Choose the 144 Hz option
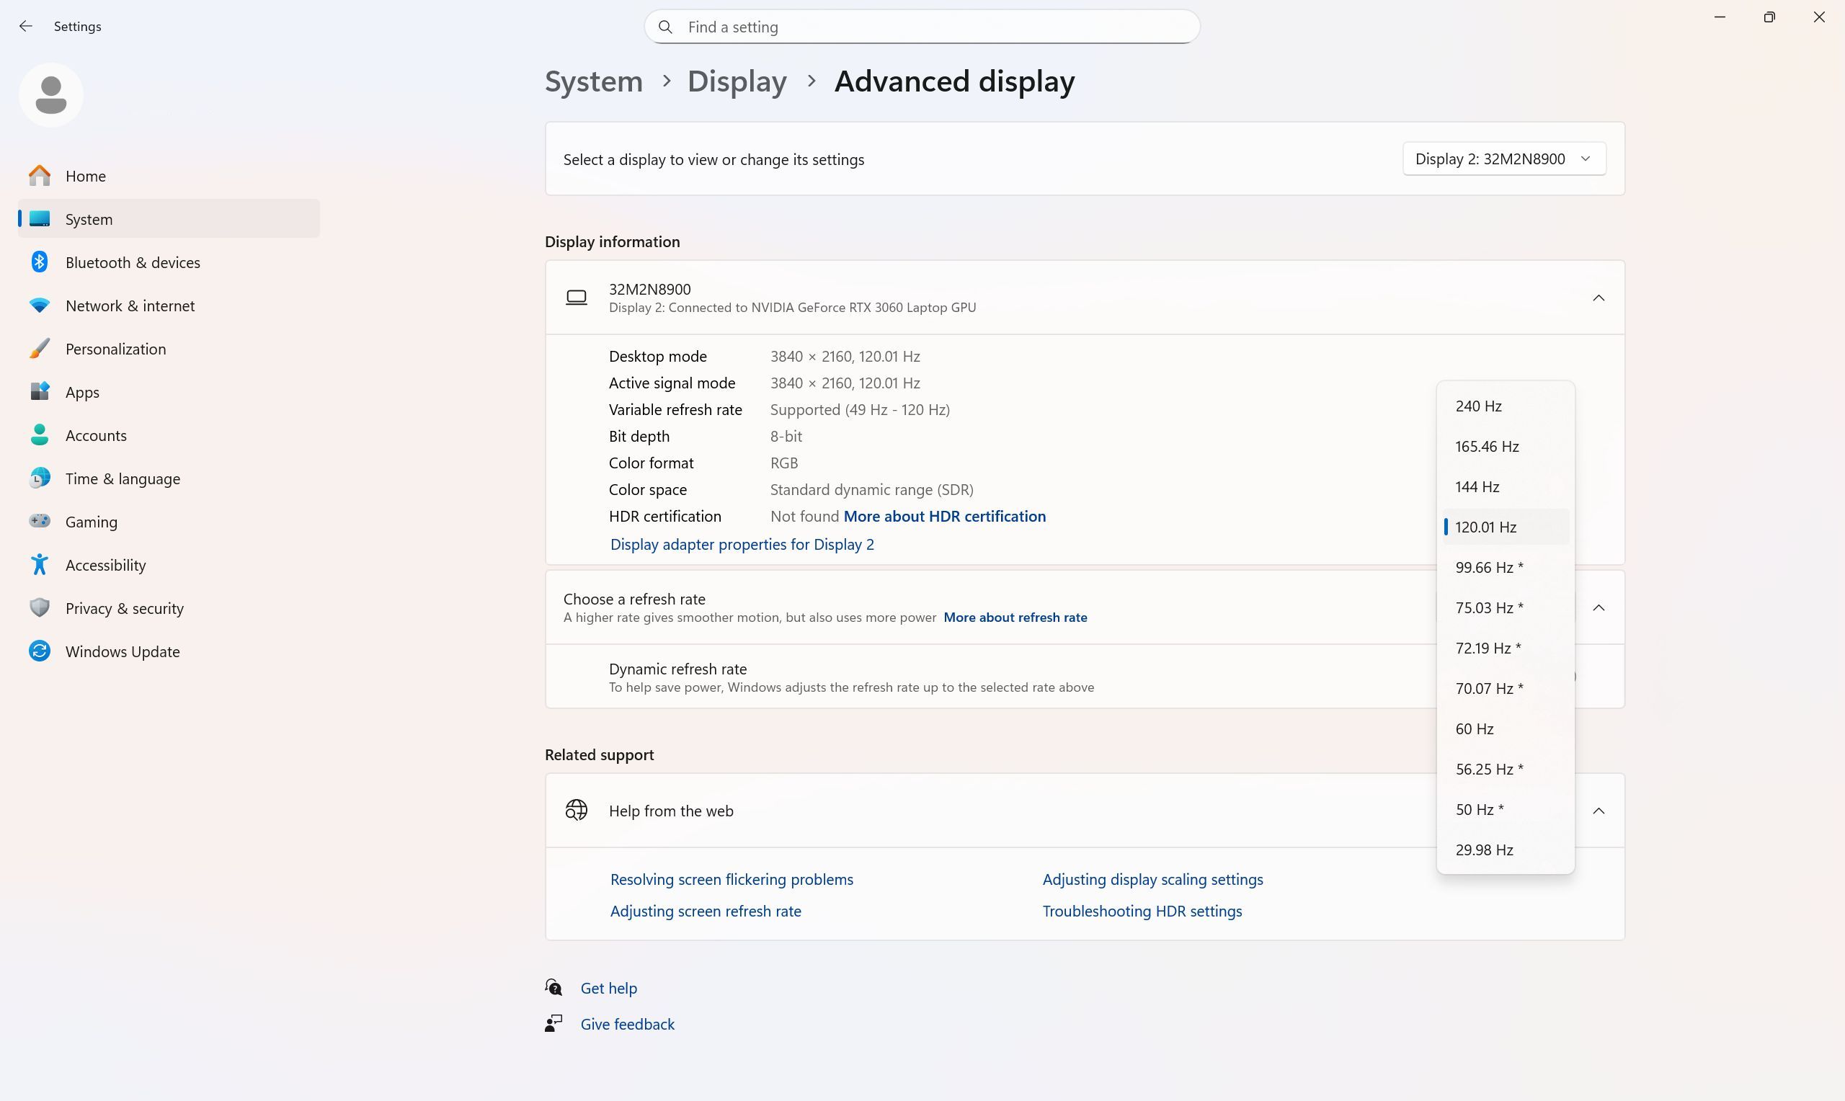1845x1101 pixels. (1476, 486)
